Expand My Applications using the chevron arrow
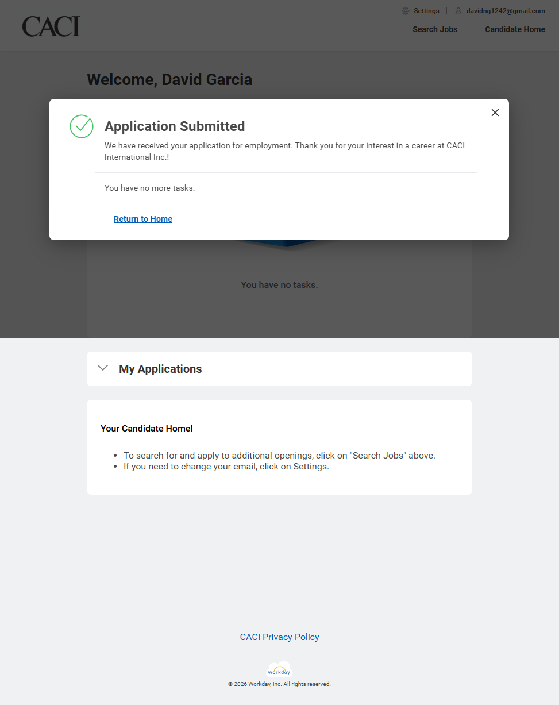Viewport: 559px width, 705px height. point(103,368)
